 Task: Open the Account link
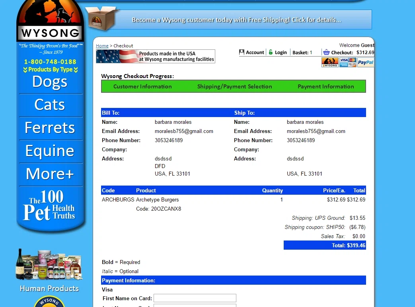coord(255,53)
